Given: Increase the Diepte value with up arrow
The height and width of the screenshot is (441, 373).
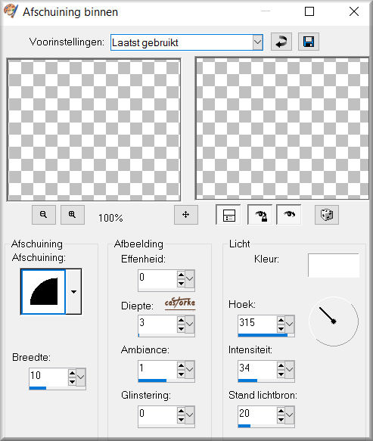Looking at the screenshot, I should 181,320.
